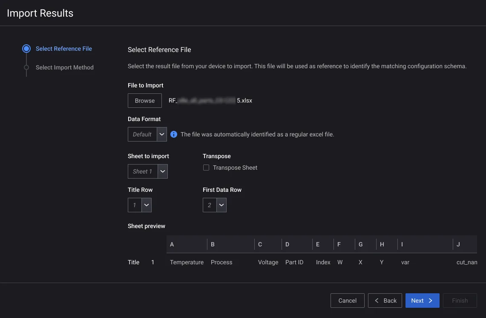Click the X title cell
This screenshot has width=486, height=318.
[x=360, y=262]
